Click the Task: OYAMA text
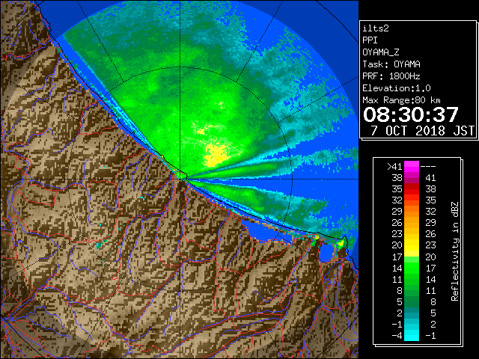The height and width of the screenshot is (359, 479). tap(391, 64)
